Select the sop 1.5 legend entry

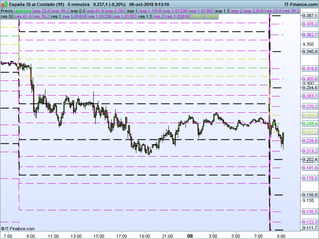[222, 11]
